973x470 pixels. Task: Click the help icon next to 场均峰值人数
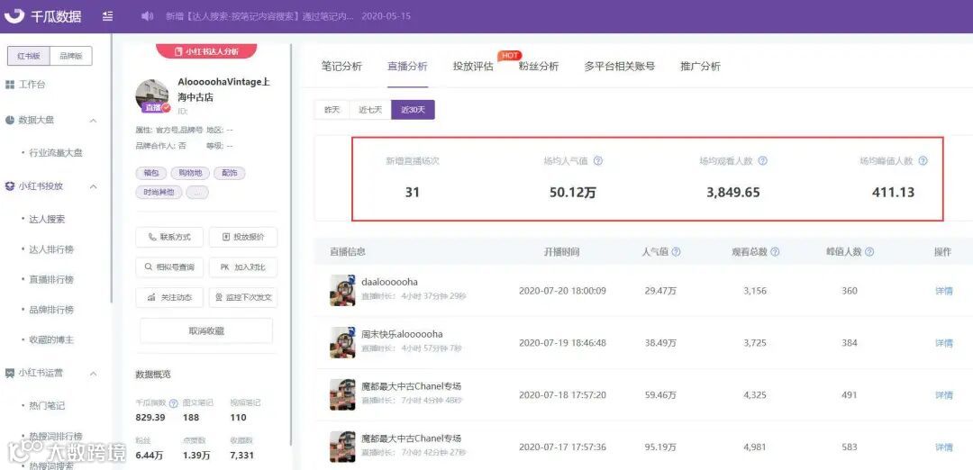point(923,160)
